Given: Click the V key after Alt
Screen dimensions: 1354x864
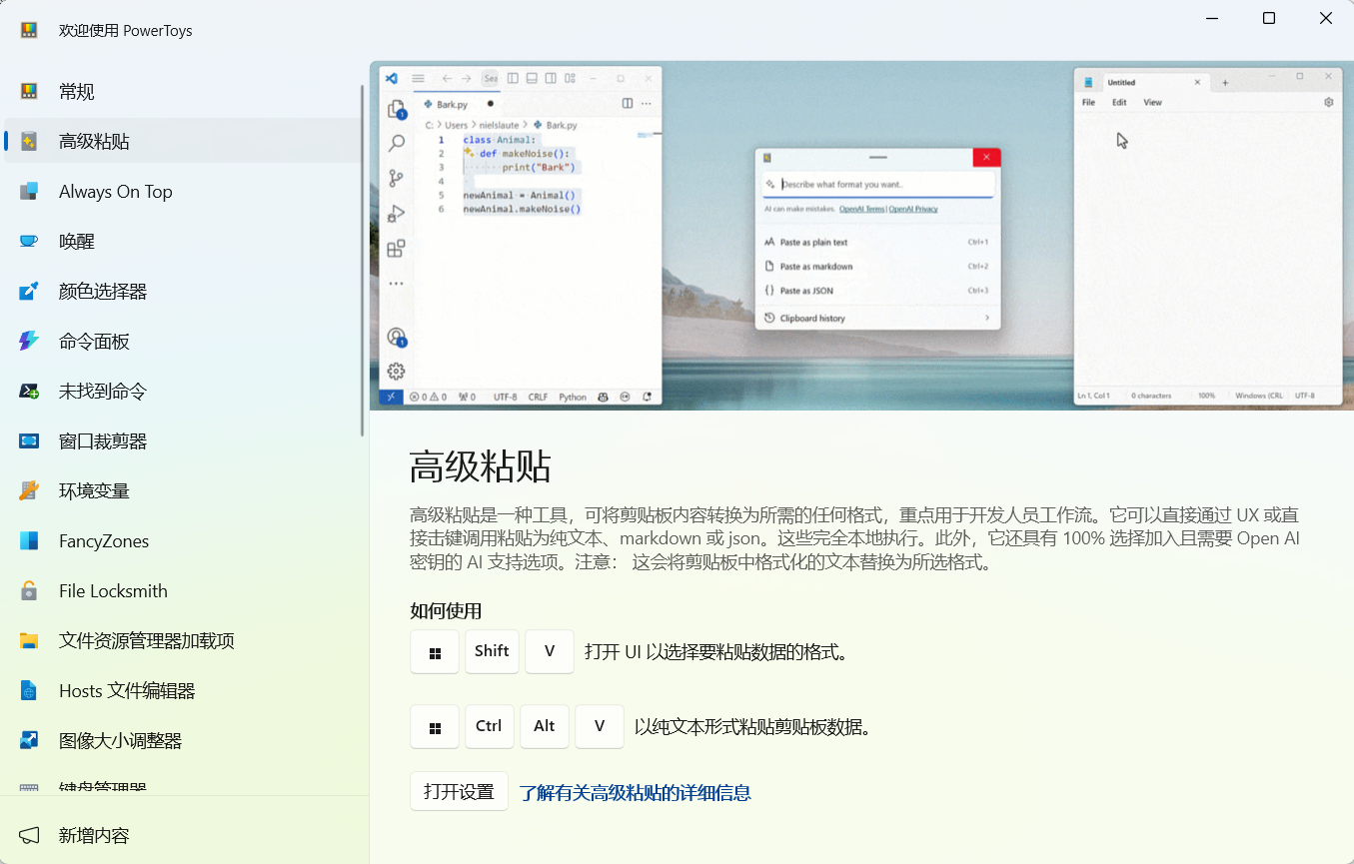Looking at the screenshot, I should [x=600, y=726].
